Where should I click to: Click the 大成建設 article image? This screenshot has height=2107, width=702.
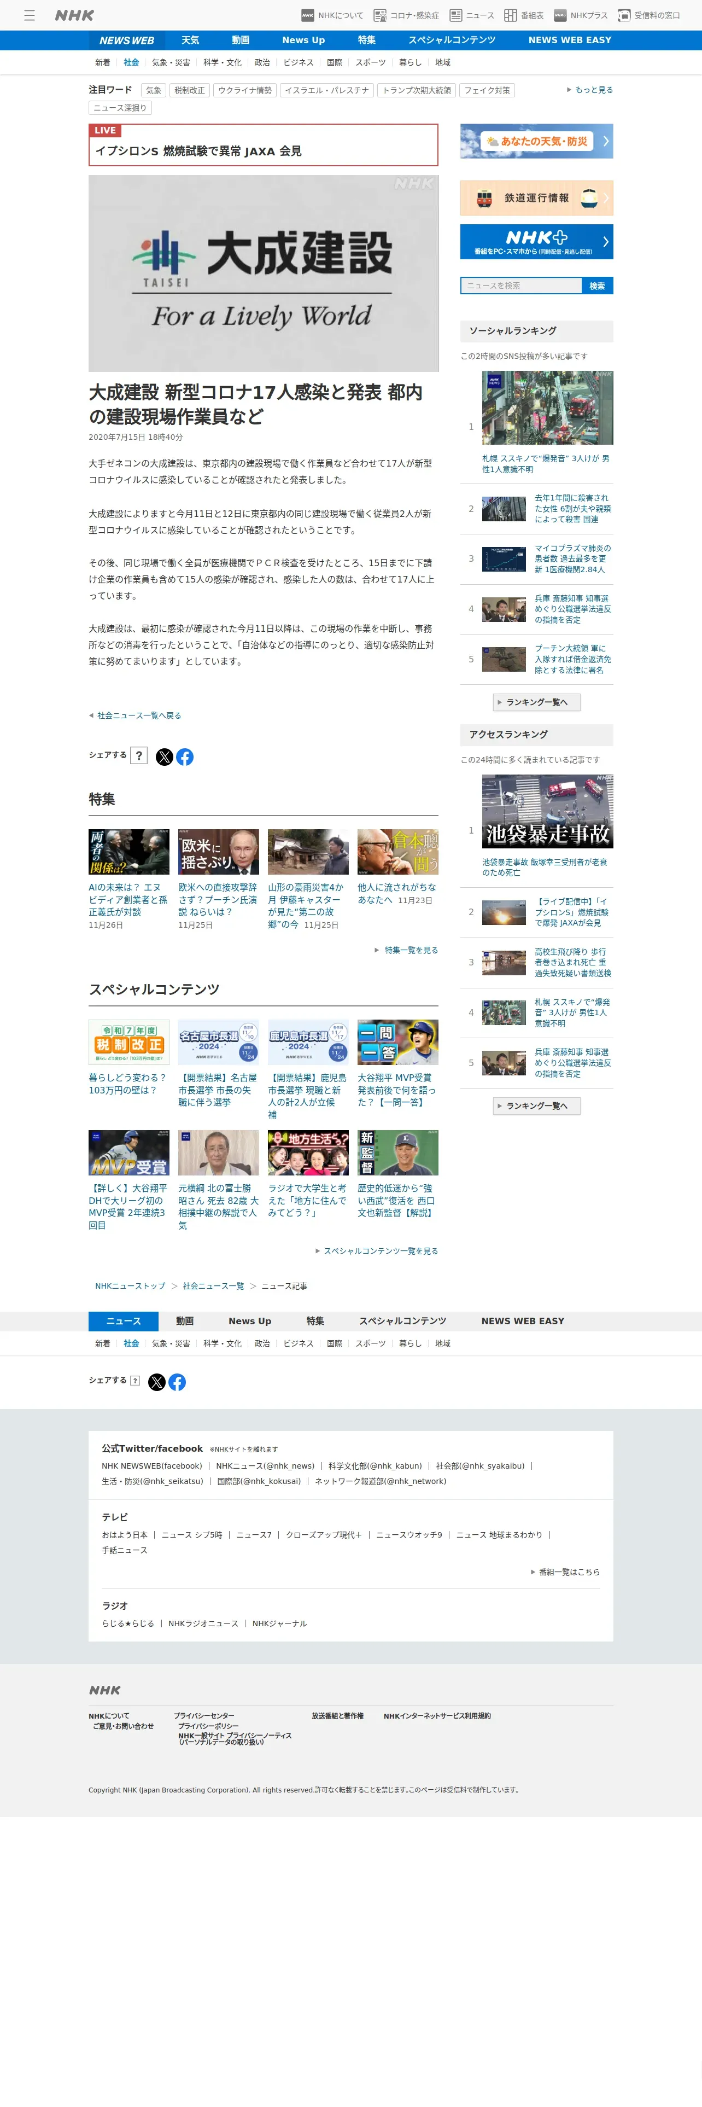[263, 273]
